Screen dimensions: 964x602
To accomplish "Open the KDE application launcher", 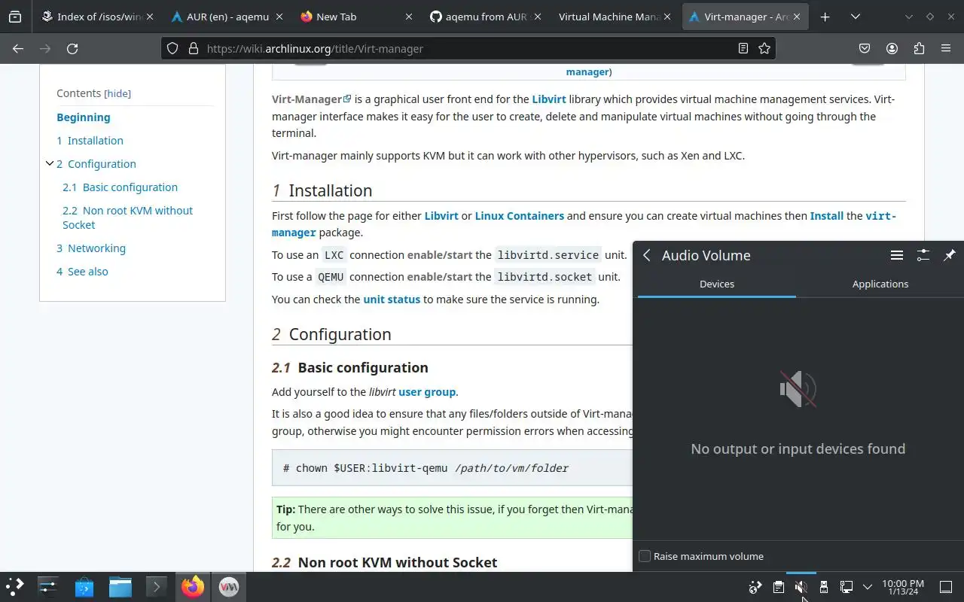I will 15,587.
